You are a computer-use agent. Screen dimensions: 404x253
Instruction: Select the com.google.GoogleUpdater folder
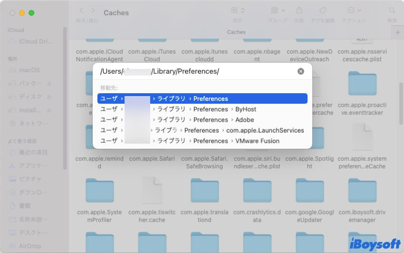(309, 190)
